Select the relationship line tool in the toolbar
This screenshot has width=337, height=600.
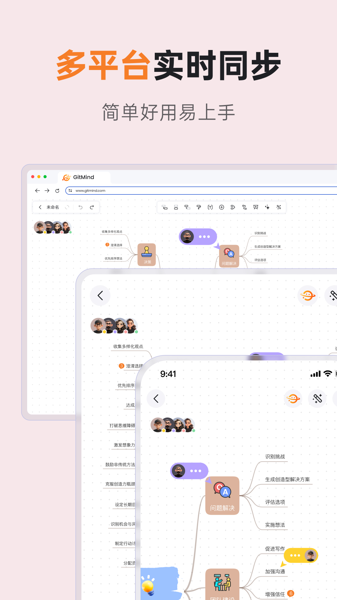244,207
